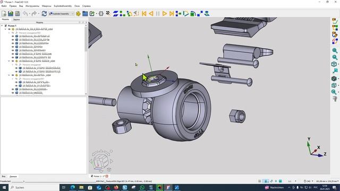Click the curly braces variable set icon

pyautogui.click(x=101, y=14)
